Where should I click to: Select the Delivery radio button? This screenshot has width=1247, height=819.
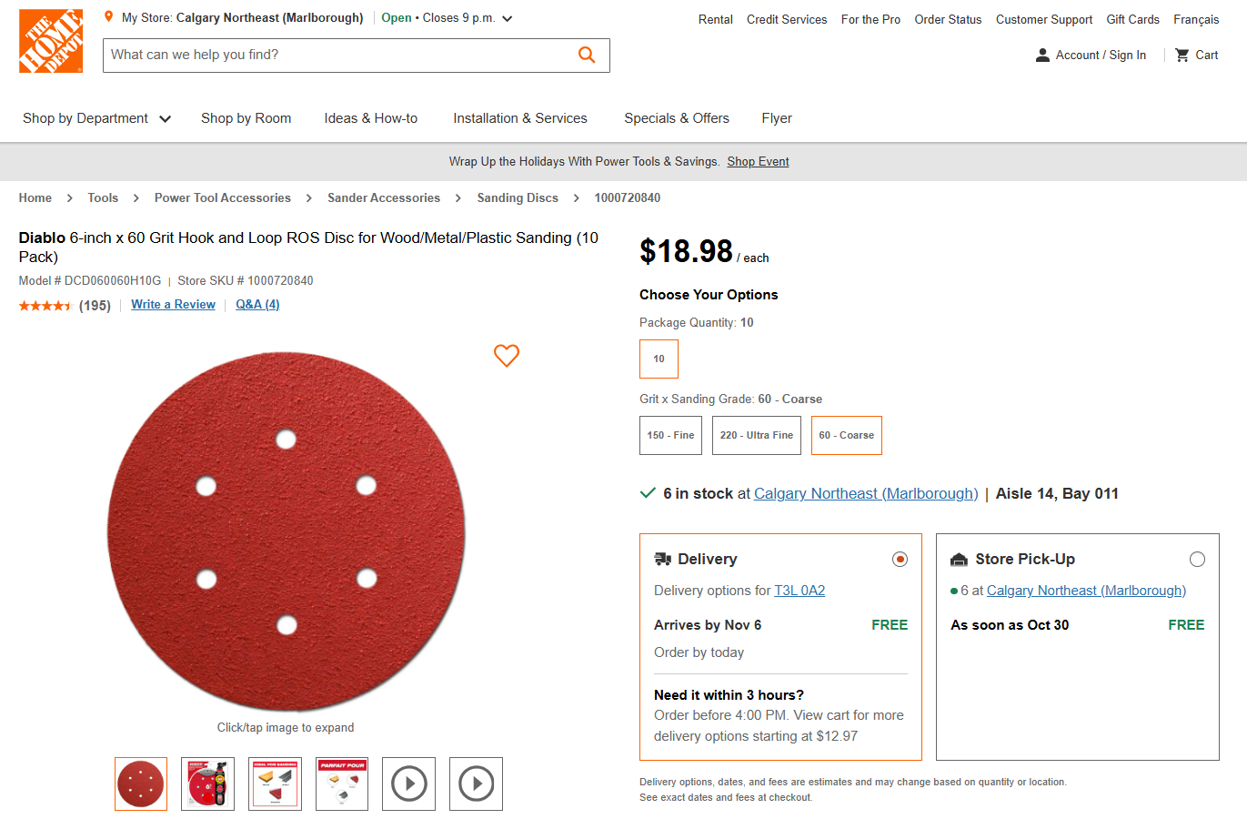pyautogui.click(x=900, y=559)
